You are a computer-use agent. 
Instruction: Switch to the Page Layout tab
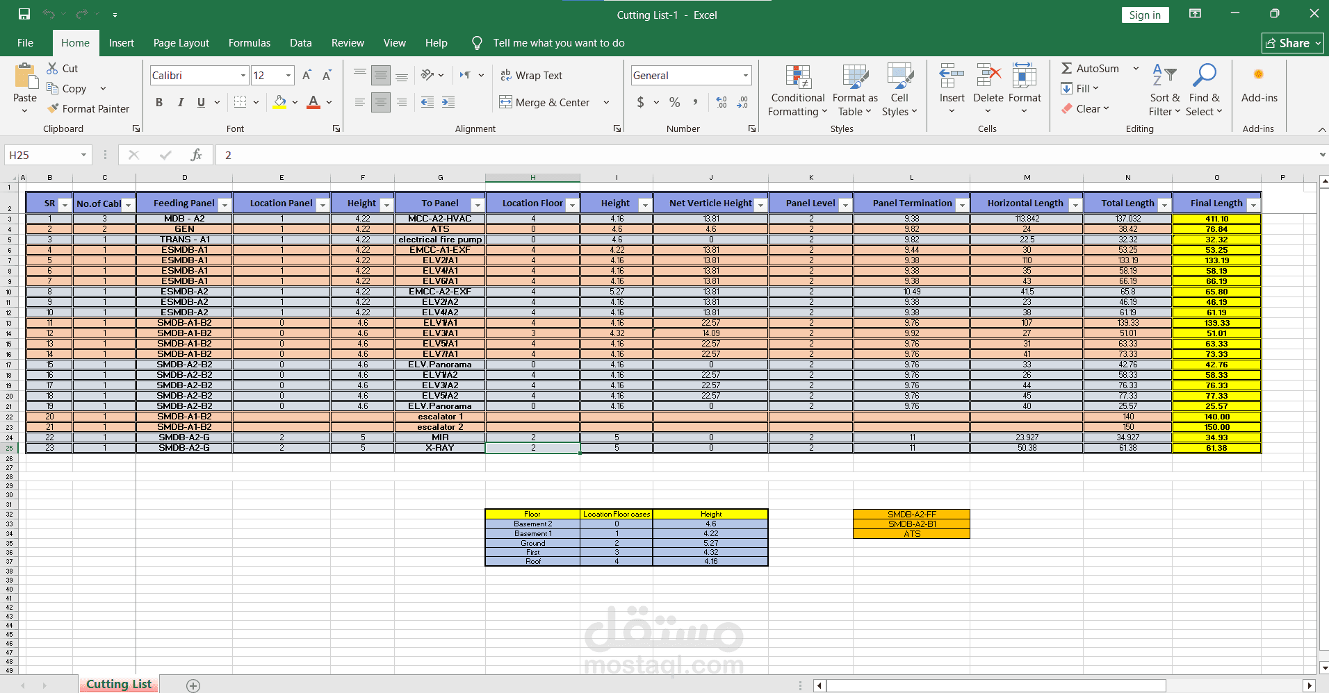pyautogui.click(x=181, y=42)
